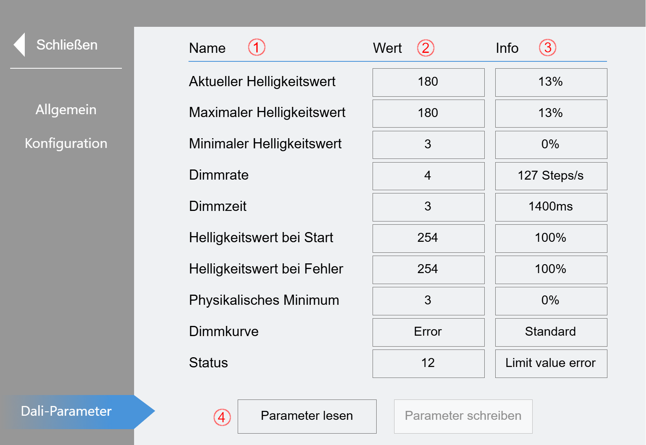Select Aktueller Helligkeitswert value field 180
The width and height of the screenshot is (646, 445).
[x=428, y=82]
